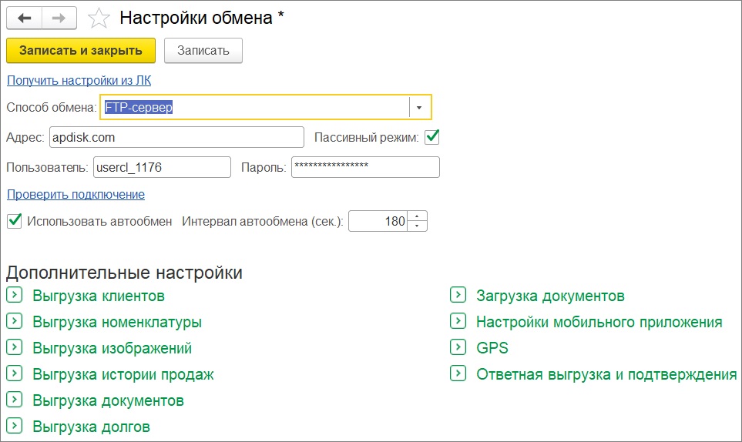Select the 'Способ обмена' FTP-сервер field
The image size is (742, 442).
tap(256, 107)
